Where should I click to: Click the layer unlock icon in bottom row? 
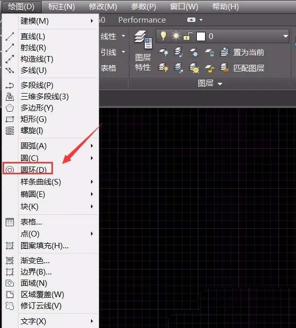point(209,68)
